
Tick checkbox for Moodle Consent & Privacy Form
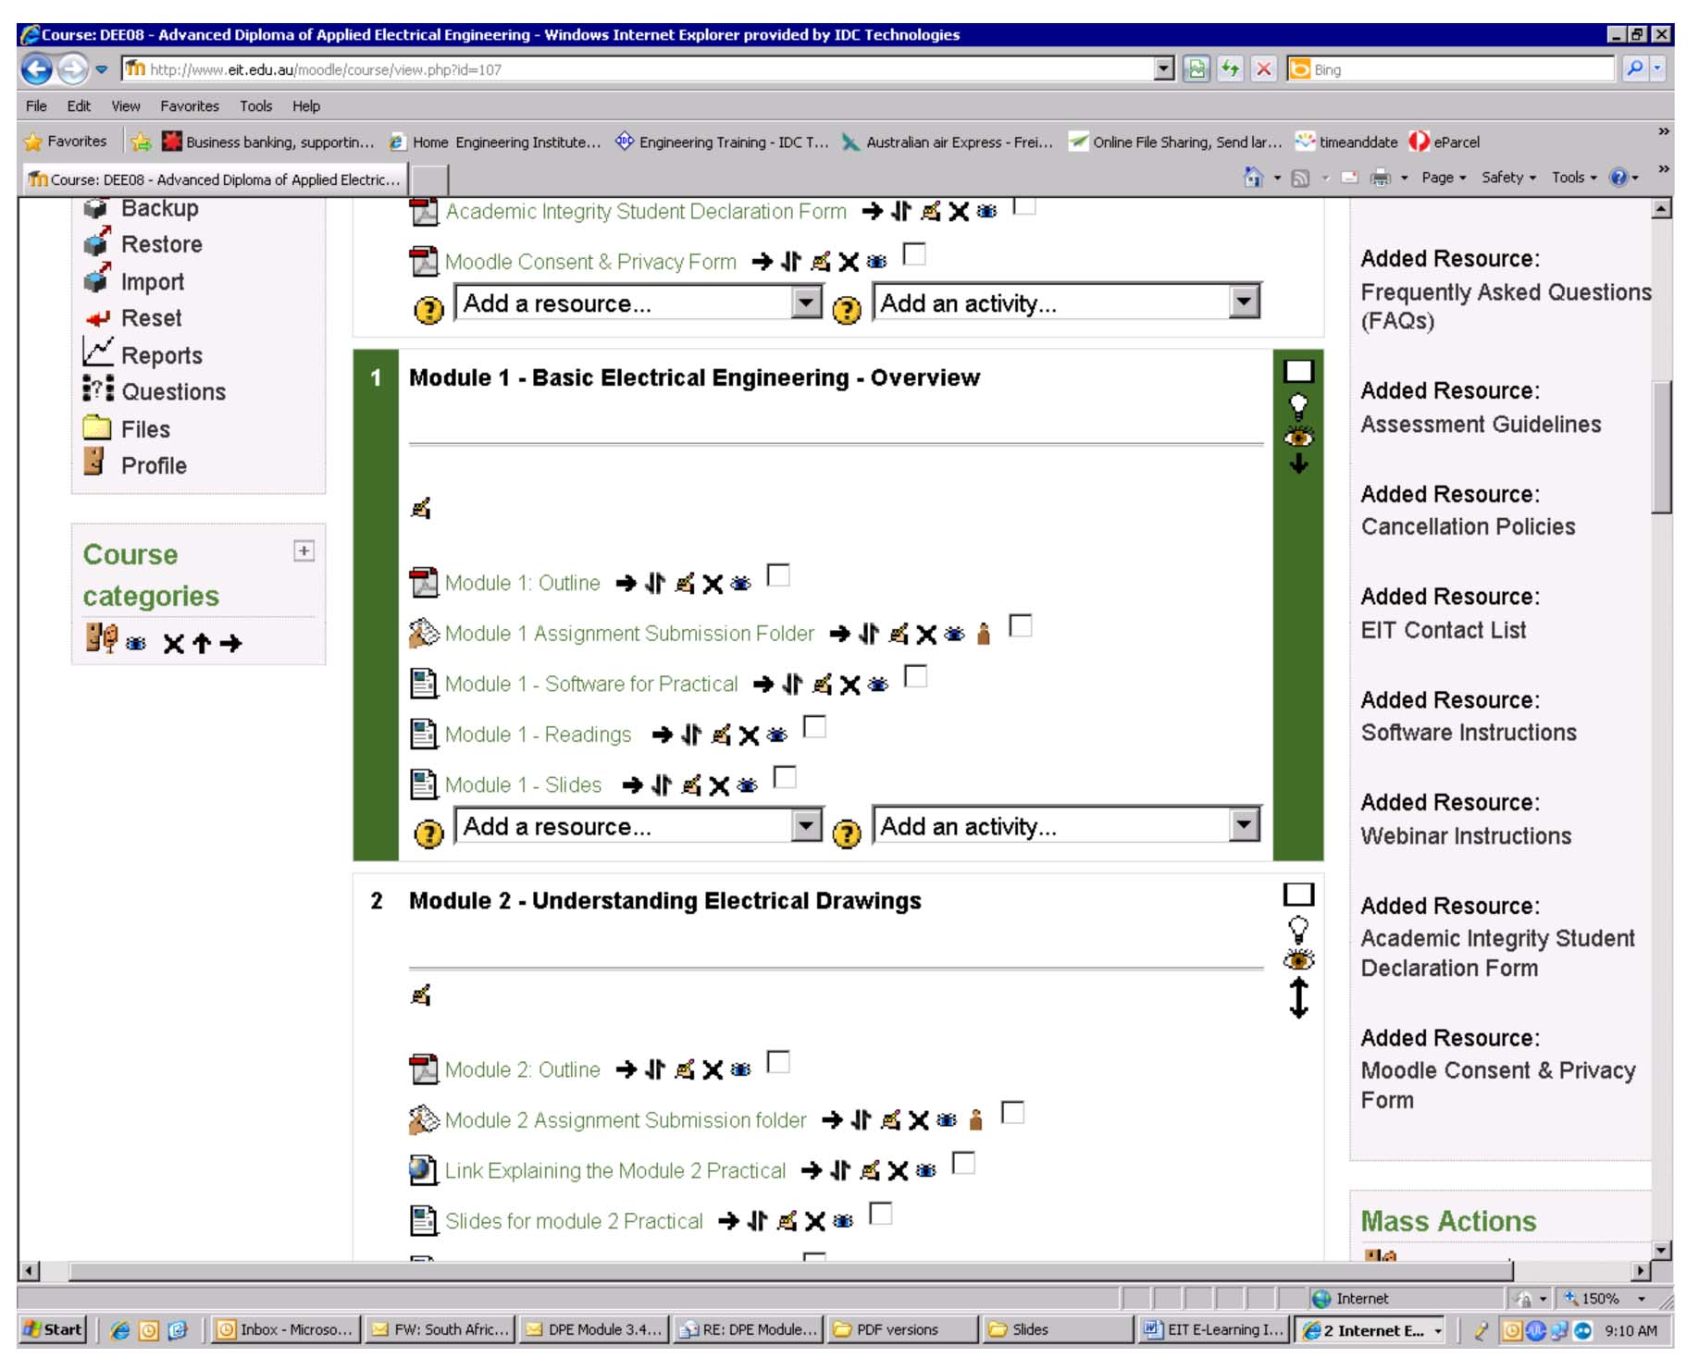pos(914,253)
